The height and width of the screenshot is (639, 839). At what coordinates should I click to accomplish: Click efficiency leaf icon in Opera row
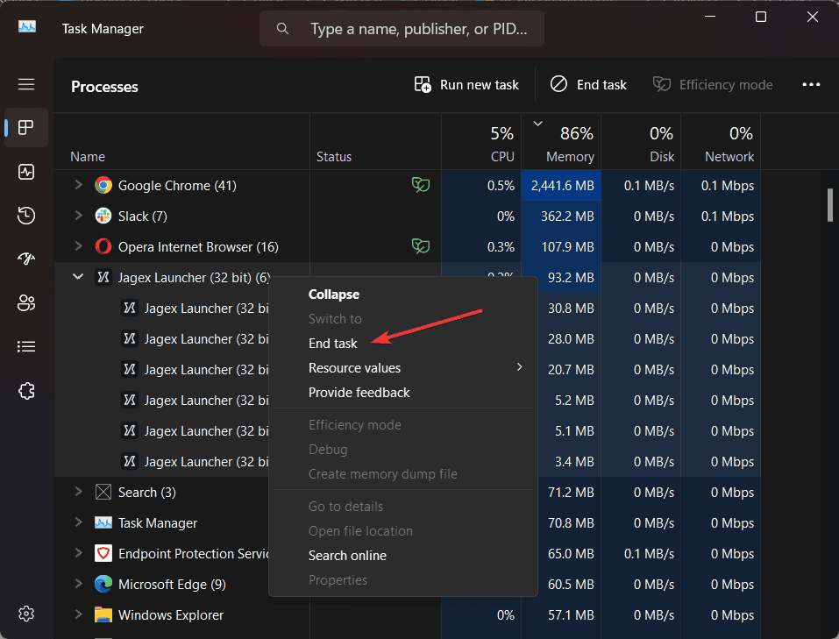pyautogui.click(x=421, y=246)
